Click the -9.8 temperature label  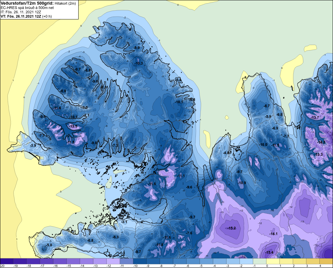coord(94,143)
